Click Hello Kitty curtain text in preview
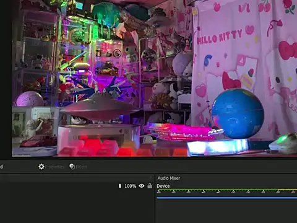 click(x=219, y=37)
